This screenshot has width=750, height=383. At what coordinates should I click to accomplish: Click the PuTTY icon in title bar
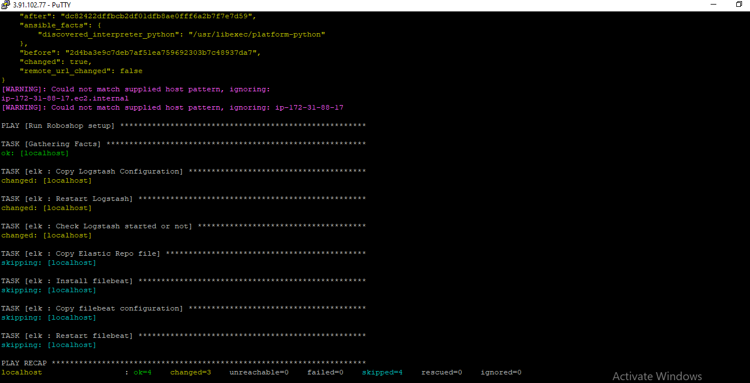coord(6,5)
